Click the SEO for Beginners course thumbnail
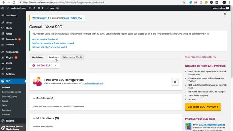Viewport: 233px width, 131px height. 188,126
